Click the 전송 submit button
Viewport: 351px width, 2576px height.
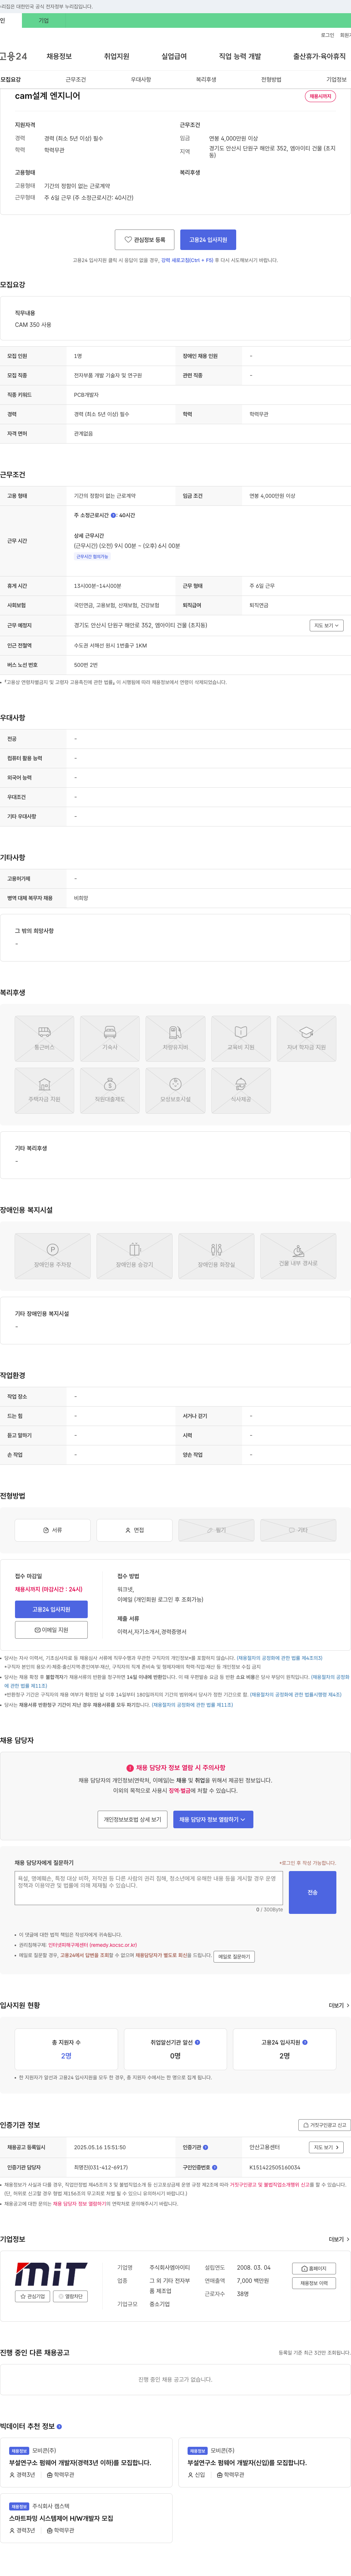[x=312, y=1892]
